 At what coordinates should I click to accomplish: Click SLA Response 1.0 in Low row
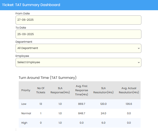coord(60,104)
